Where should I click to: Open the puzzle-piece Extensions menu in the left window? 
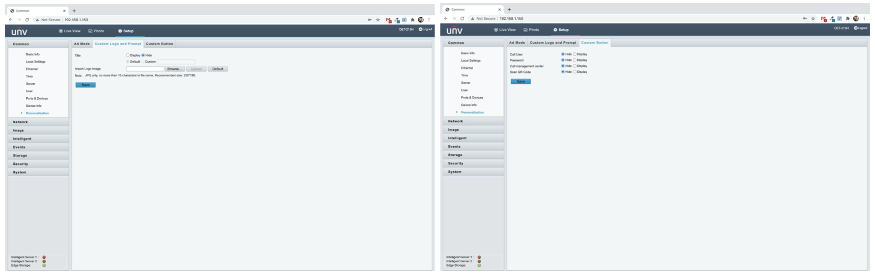click(412, 20)
